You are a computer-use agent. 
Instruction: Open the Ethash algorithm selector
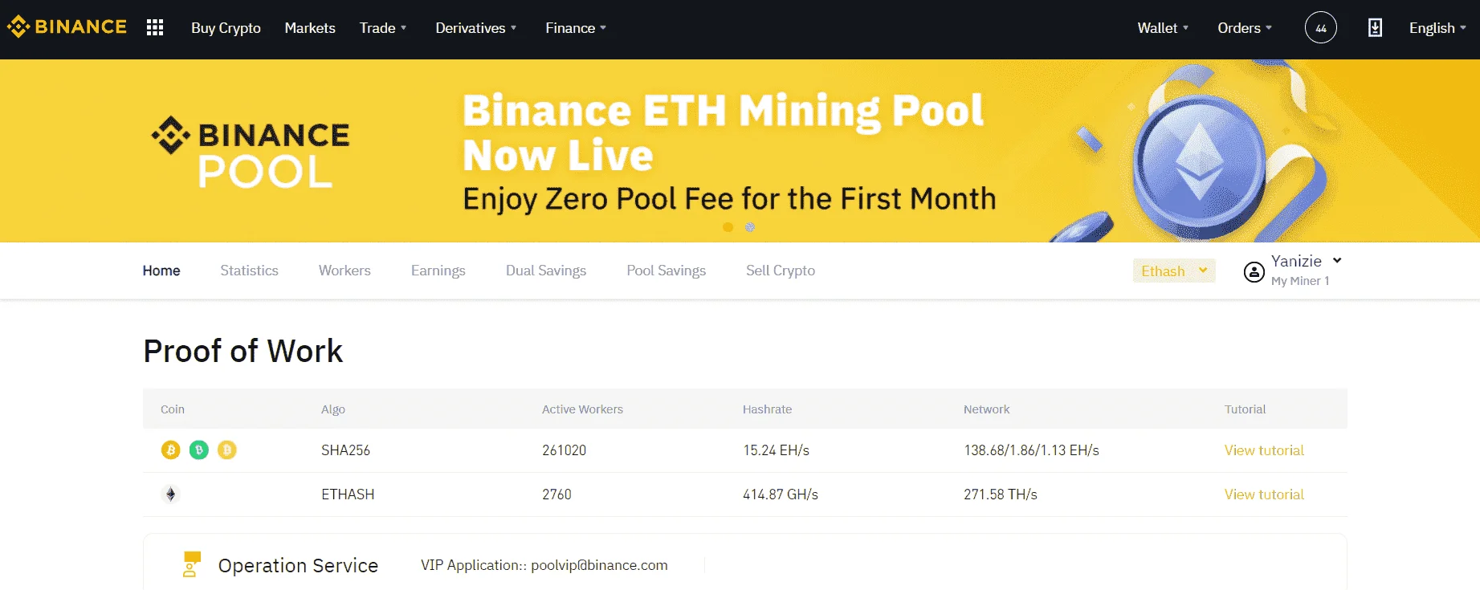pos(1174,271)
